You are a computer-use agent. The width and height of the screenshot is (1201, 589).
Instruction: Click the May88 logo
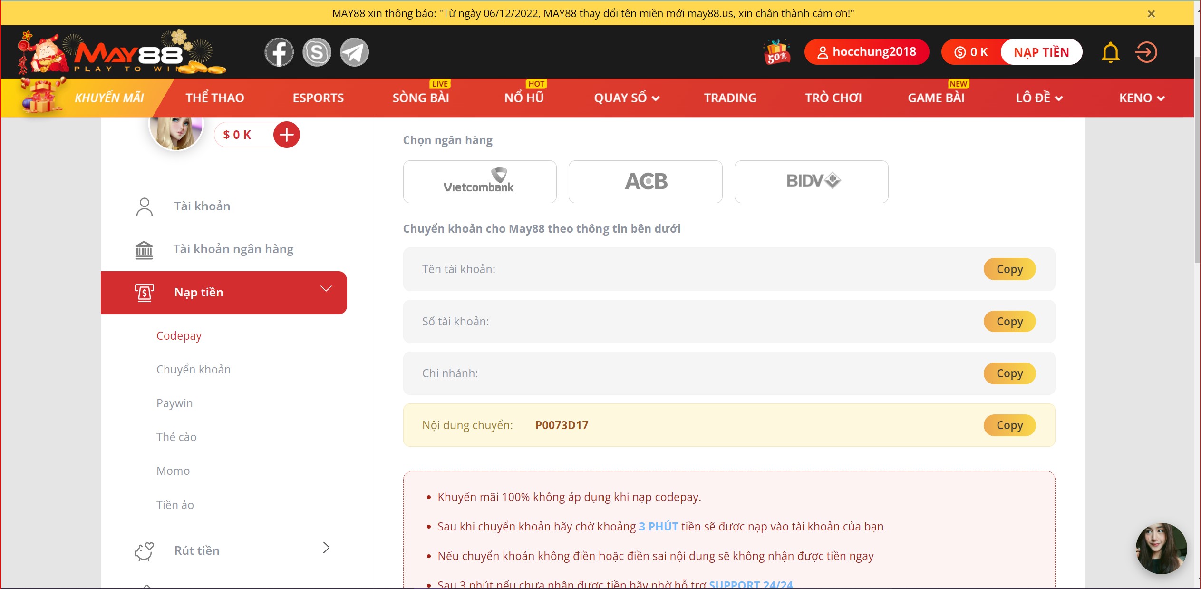121,52
